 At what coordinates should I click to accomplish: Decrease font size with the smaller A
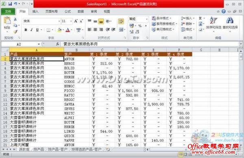pos(81,21)
